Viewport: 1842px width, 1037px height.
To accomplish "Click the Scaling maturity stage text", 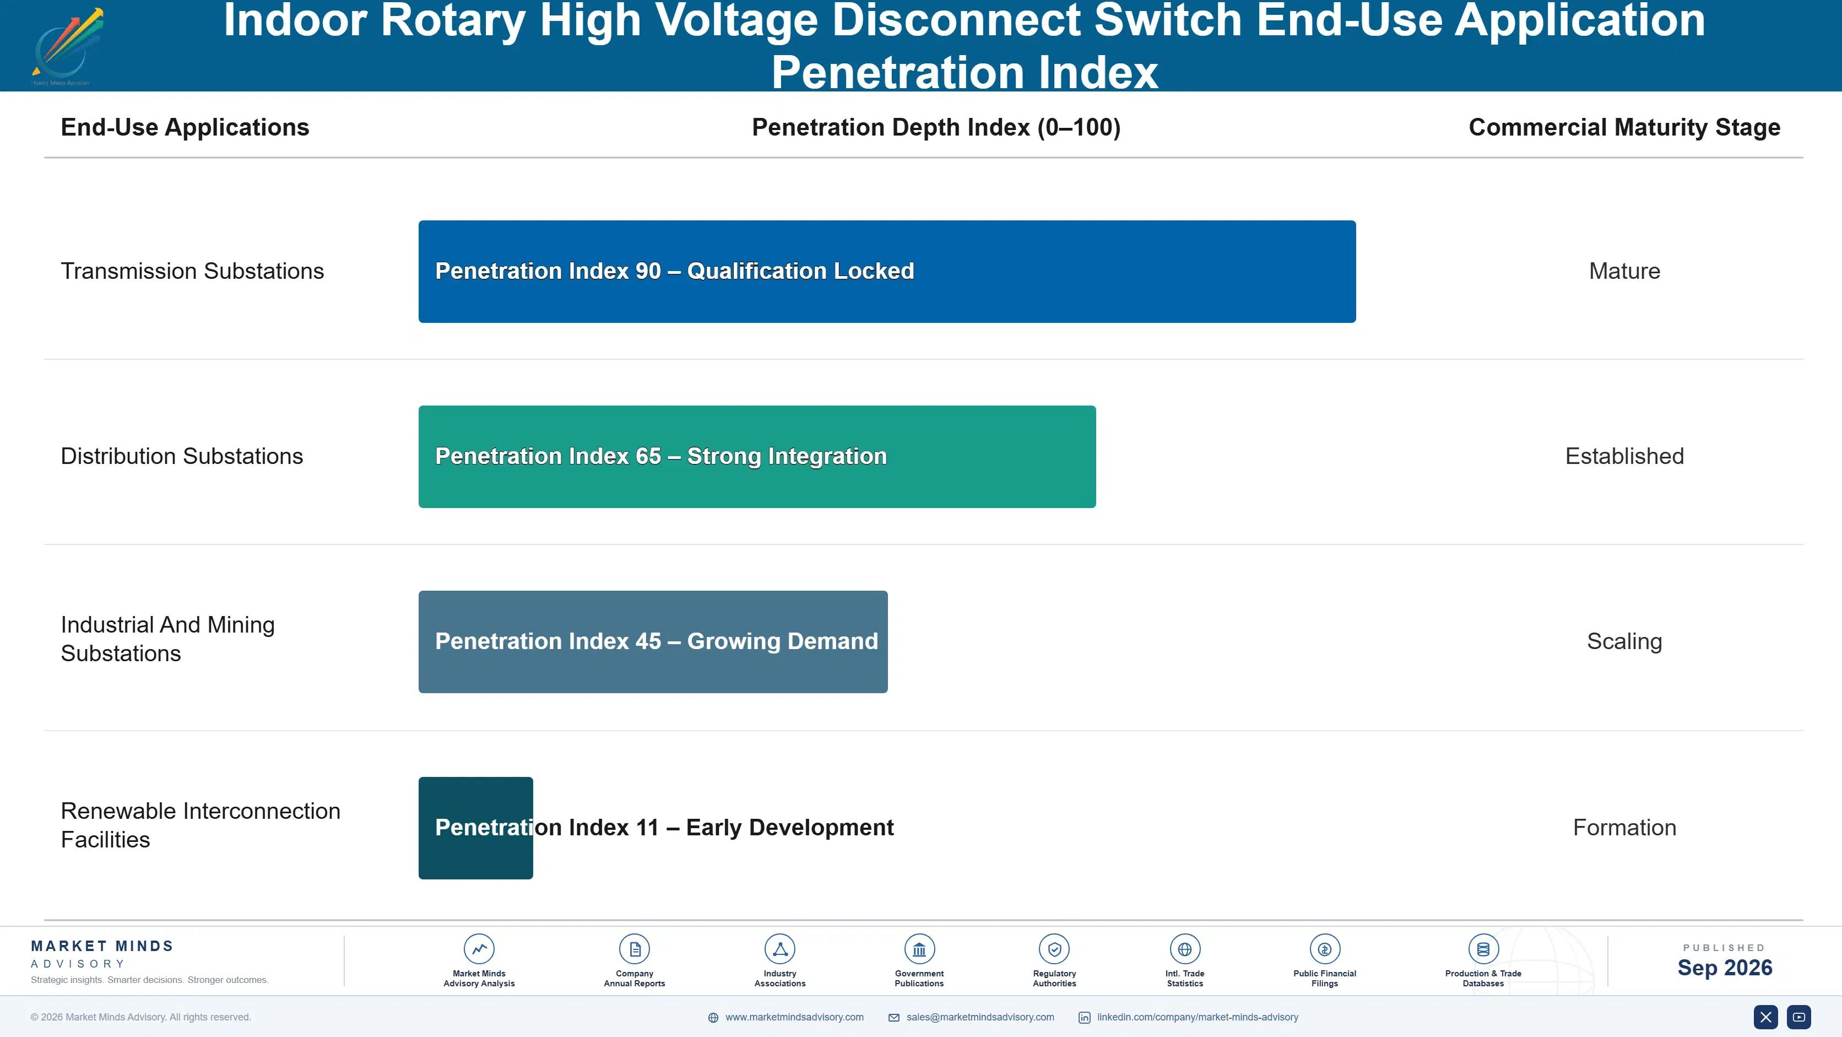I will tap(1624, 641).
